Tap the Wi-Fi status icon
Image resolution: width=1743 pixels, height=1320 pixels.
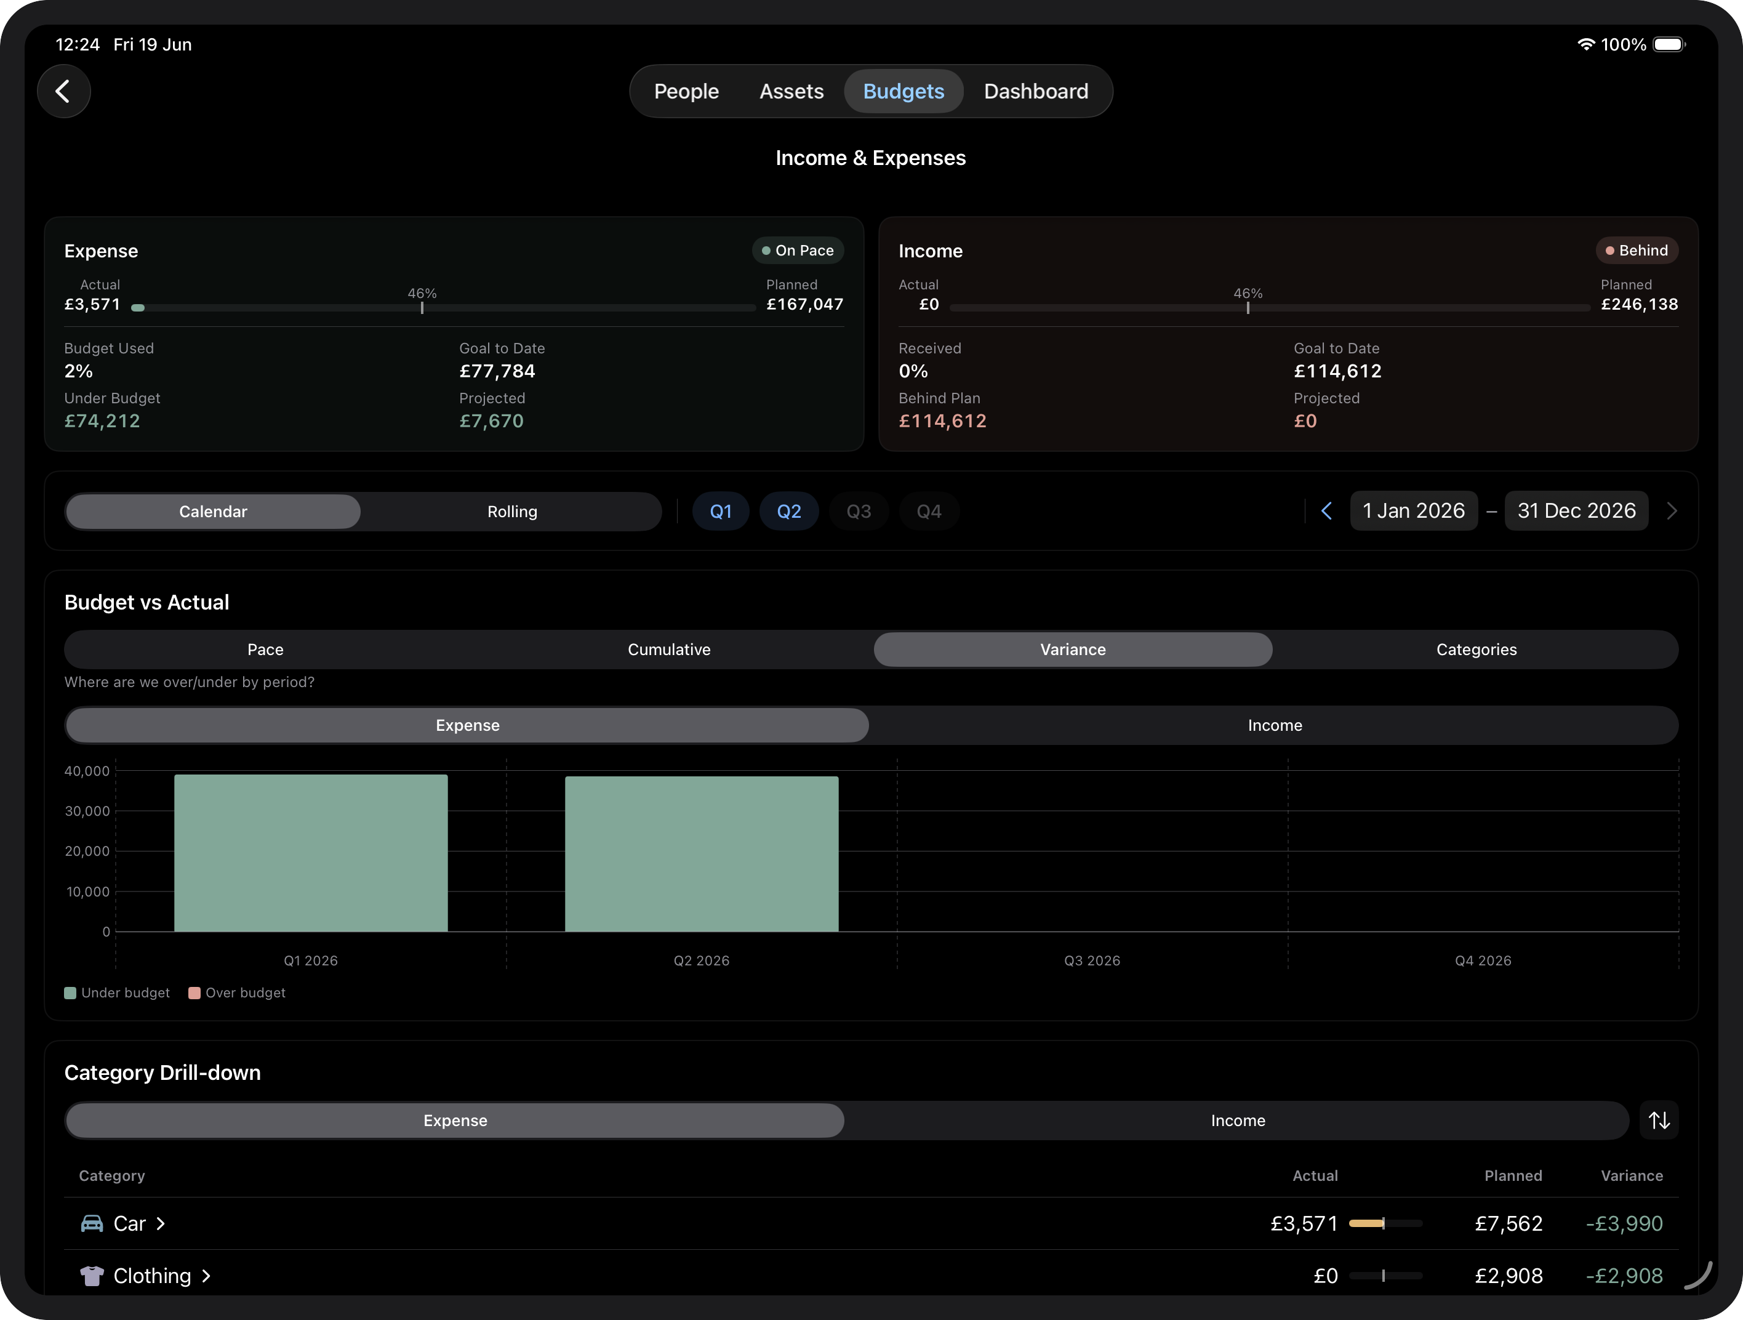(1585, 44)
